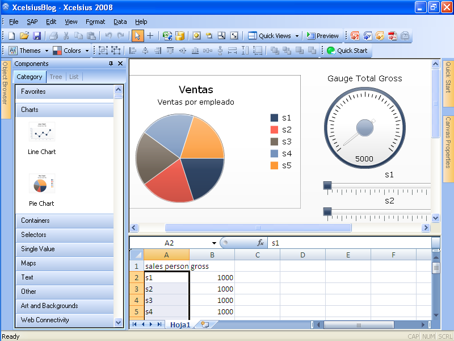
Task: Expand the Maps category
Action: [x=65, y=263]
